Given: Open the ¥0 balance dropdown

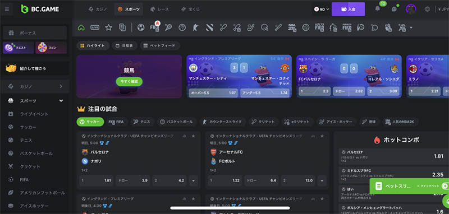Looking at the screenshot, I should point(322,9).
